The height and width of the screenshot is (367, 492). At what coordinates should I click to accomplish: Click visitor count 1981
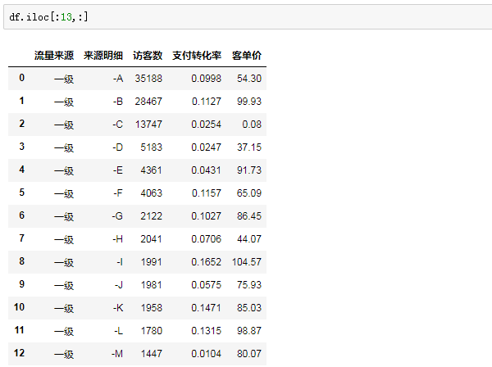(x=151, y=285)
